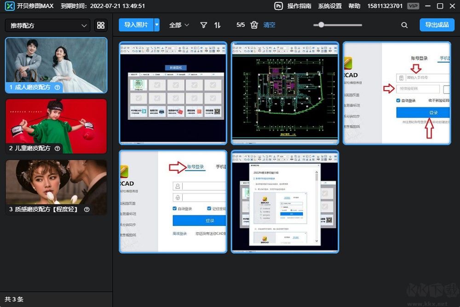Adjust the thumbnail size slider
The image size is (460, 307).
point(321,25)
